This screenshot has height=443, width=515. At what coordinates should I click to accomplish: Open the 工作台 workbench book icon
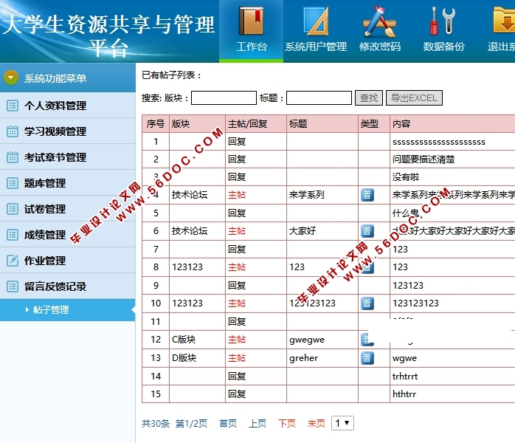pos(252,21)
